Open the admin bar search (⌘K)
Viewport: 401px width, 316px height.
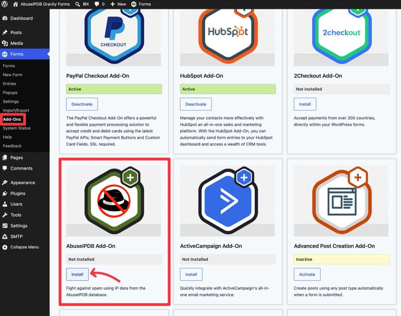tap(82, 4)
